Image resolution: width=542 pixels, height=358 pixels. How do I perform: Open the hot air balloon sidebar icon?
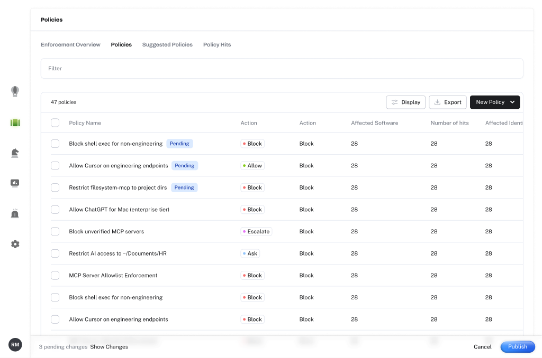[x=15, y=91]
